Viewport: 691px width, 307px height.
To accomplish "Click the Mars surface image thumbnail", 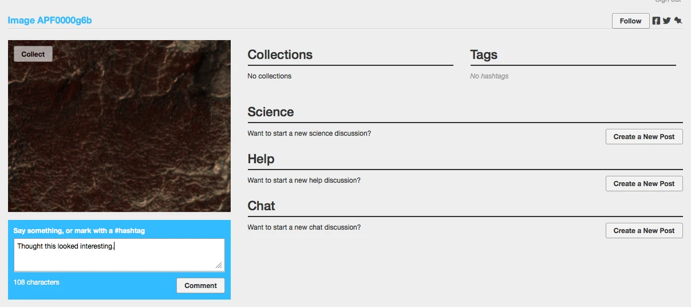I will coord(119,126).
